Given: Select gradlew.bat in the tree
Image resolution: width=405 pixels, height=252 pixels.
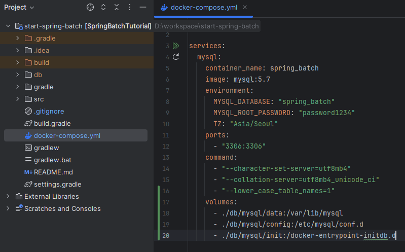Looking at the screenshot, I should click(52, 160).
